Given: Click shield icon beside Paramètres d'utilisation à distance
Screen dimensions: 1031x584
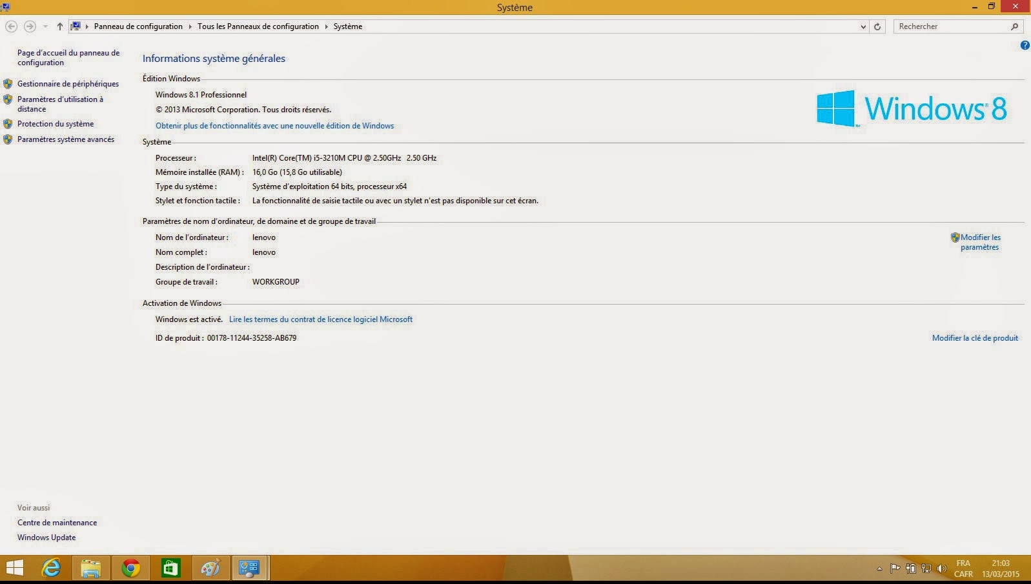Looking at the screenshot, I should (8, 99).
